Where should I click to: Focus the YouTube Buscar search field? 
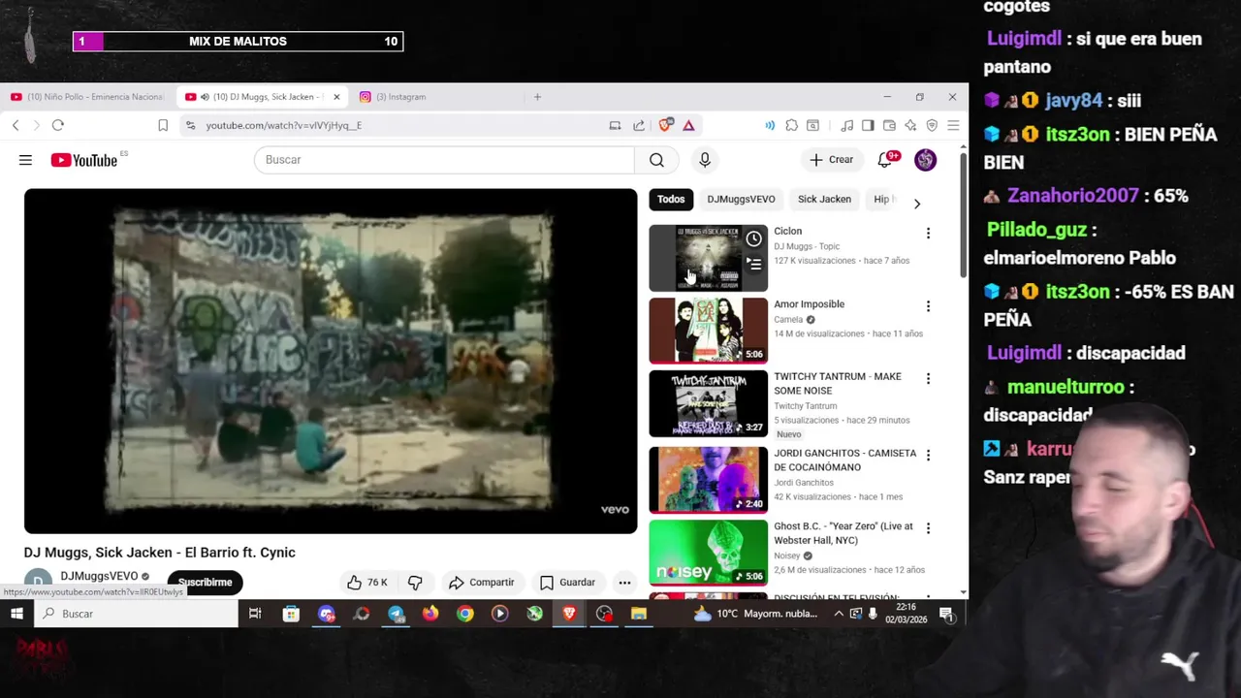point(444,160)
